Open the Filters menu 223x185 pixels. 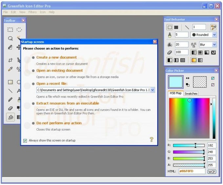(32, 12)
